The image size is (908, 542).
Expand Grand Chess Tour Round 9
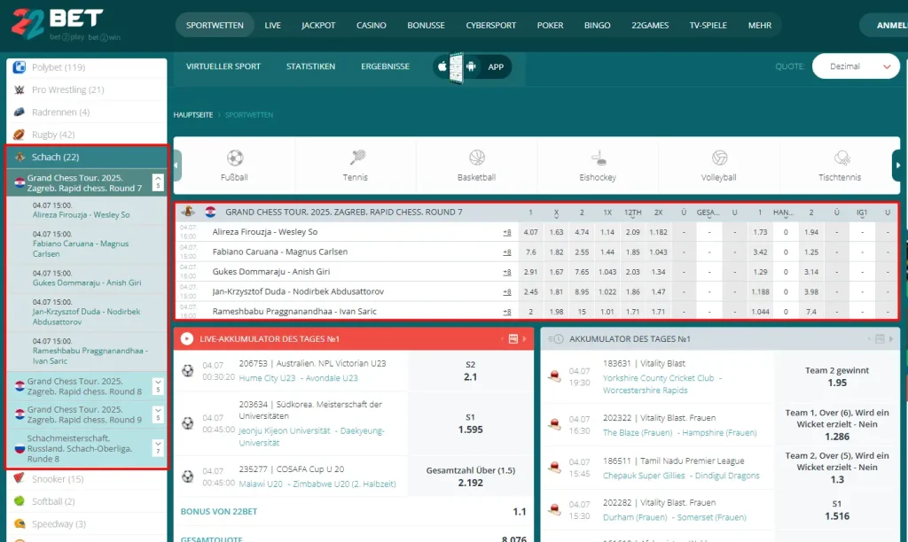click(x=158, y=414)
